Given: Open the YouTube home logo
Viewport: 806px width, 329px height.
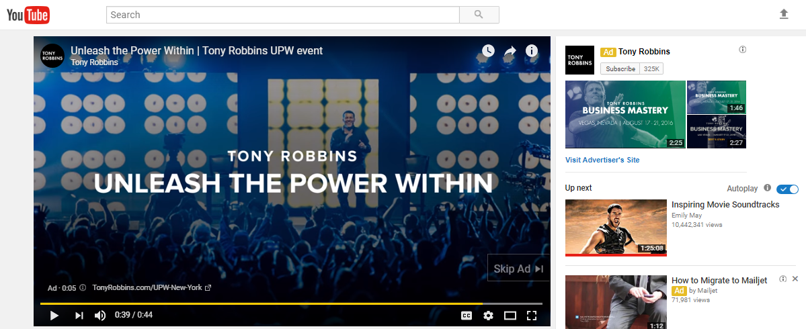Looking at the screenshot, I should (x=28, y=15).
